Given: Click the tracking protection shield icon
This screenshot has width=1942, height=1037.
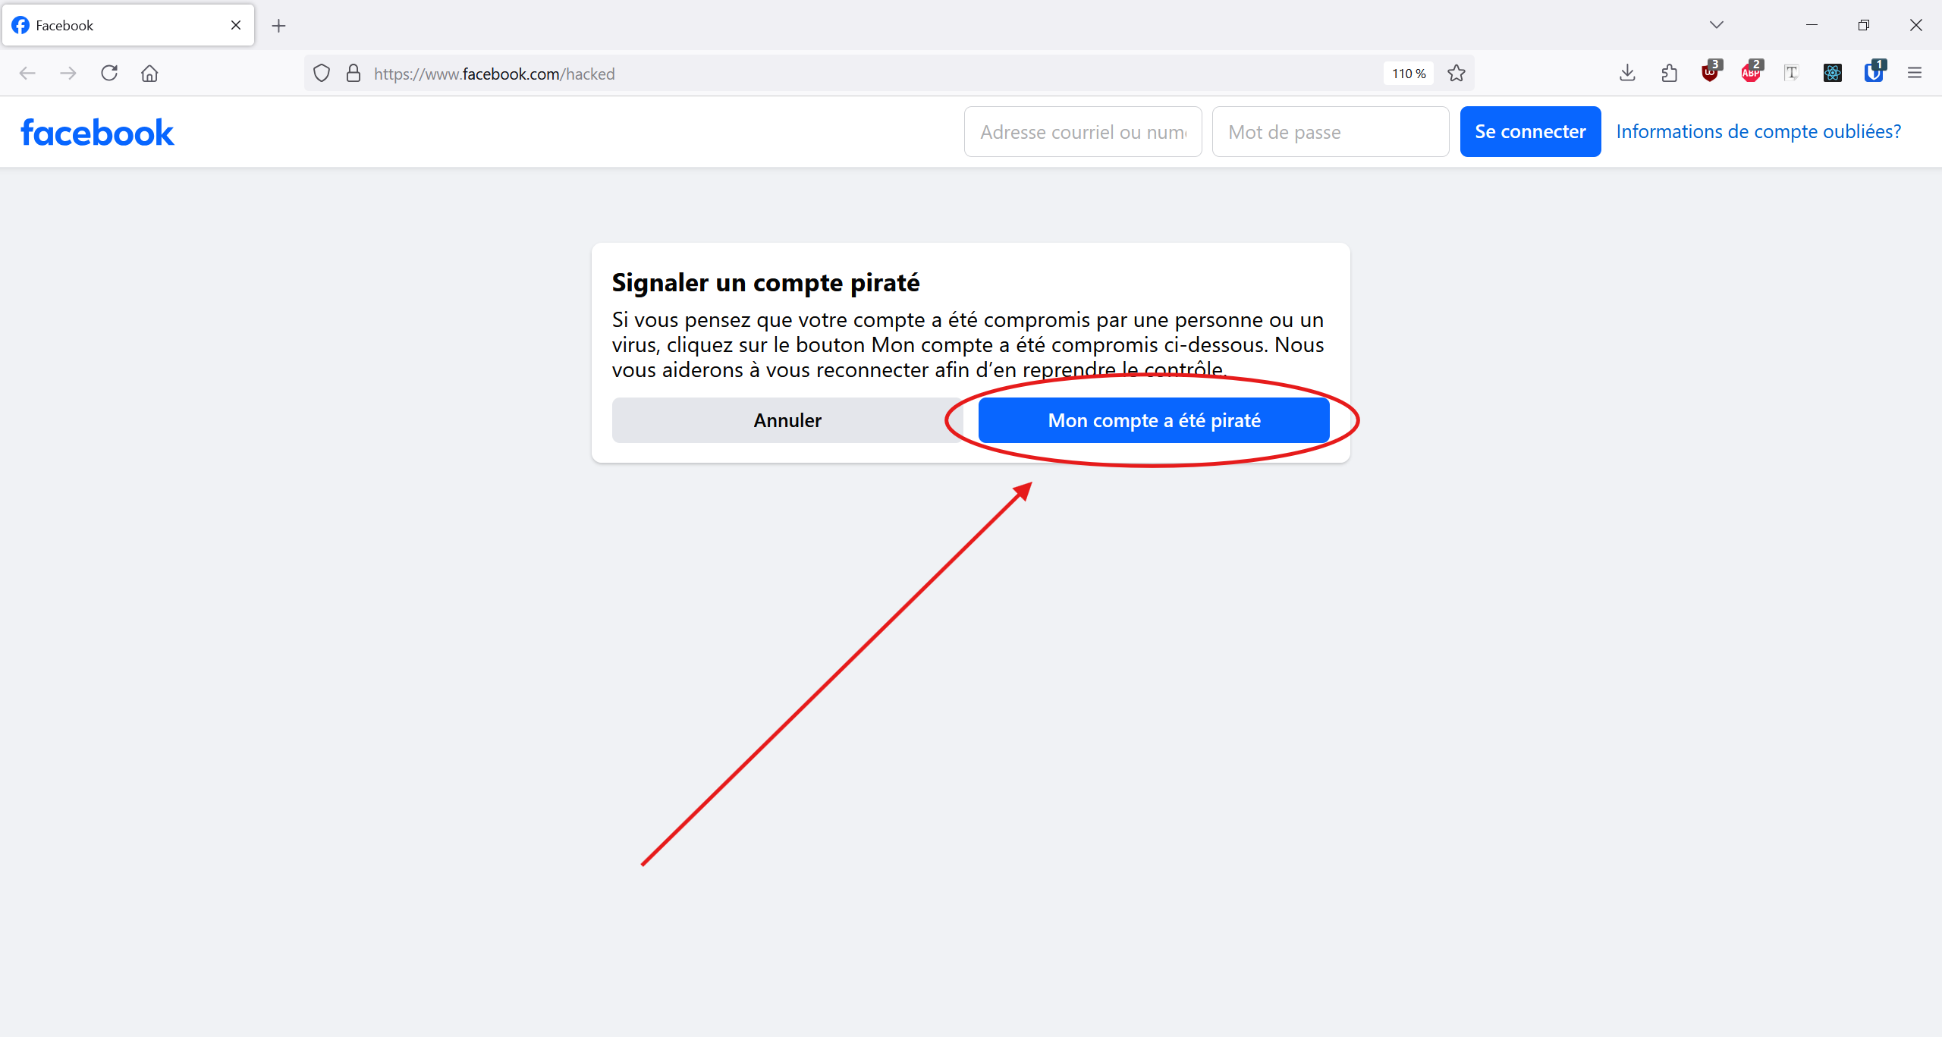Looking at the screenshot, I should [x=322, y=74].
